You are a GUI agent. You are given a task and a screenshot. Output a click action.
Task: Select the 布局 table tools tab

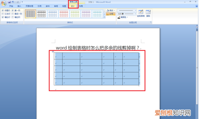pos(81,6)
